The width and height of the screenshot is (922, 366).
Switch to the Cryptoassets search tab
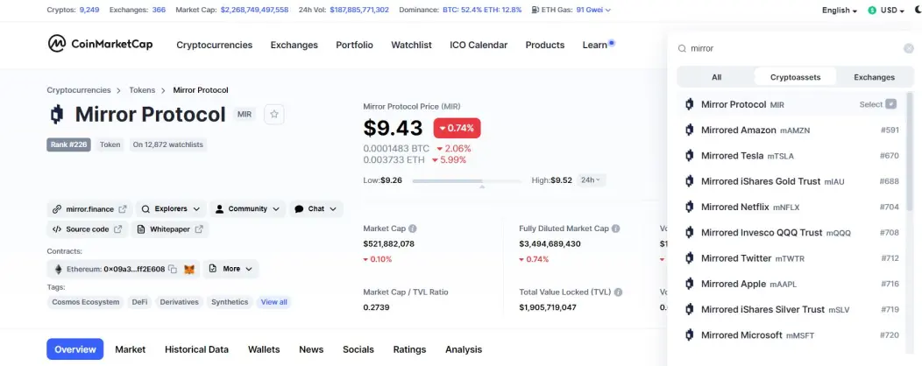(x=795, y=77)
